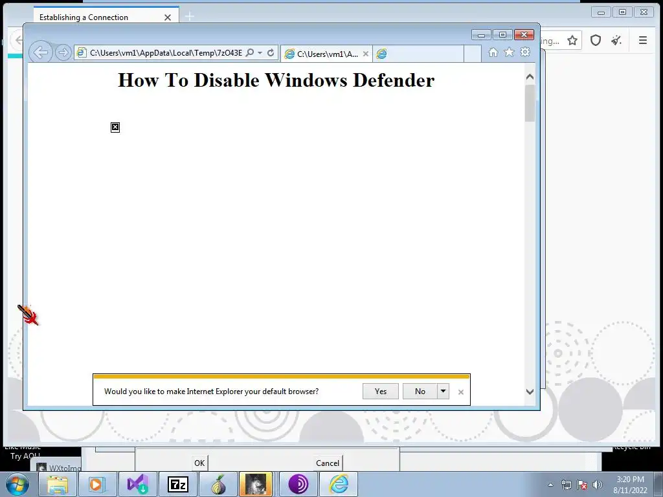Open File Explorer from the taskbar
Screen dimensions: 663x497
[58, 484]
